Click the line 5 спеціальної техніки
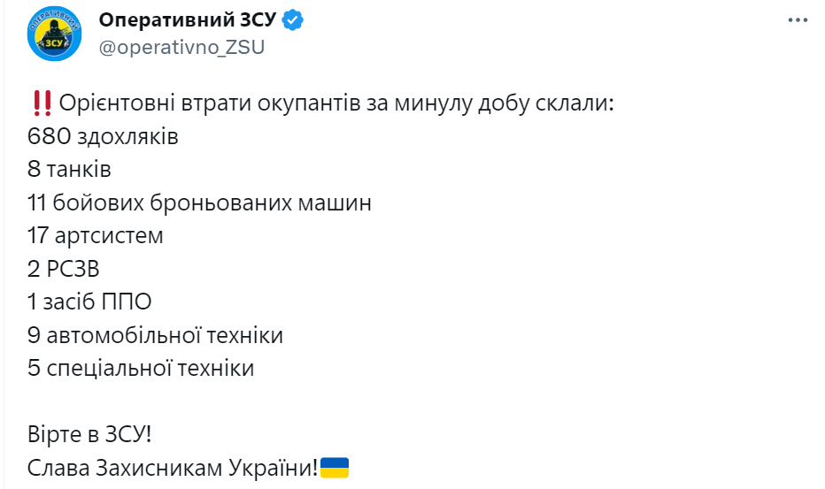 [141, 368]
